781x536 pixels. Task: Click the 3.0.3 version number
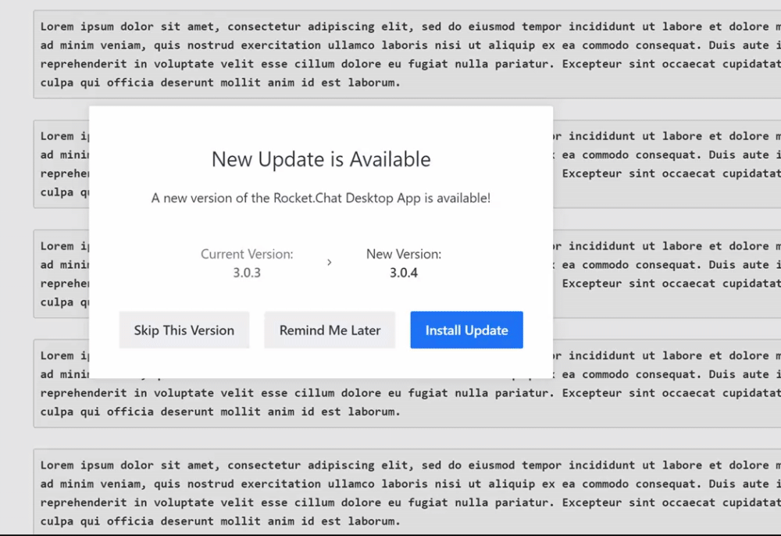coord(247,273)
